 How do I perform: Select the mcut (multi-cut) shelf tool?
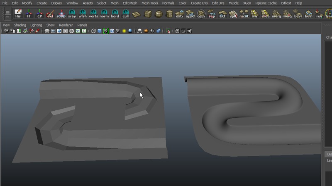click(244, 14)
